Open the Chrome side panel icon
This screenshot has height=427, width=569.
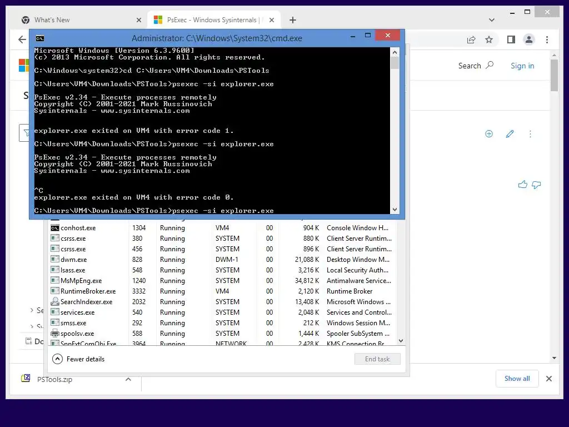click(511, 39)
